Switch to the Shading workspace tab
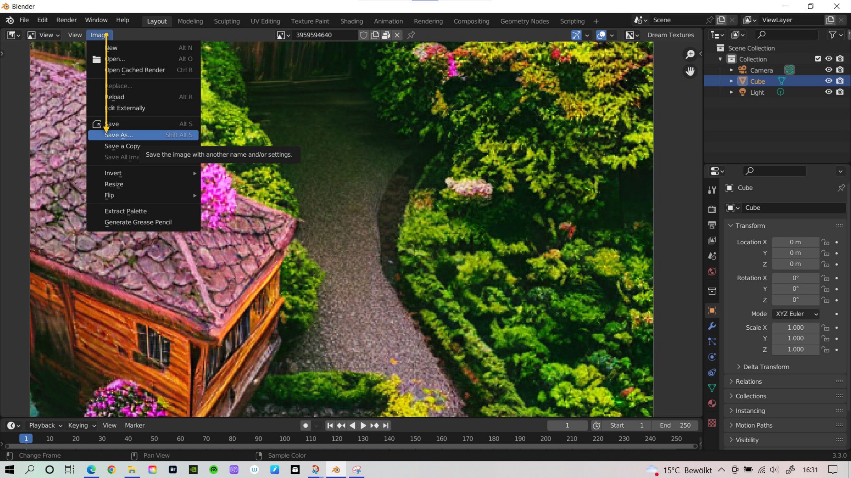The height and width of the screenshot is (478, 851). 351,21
